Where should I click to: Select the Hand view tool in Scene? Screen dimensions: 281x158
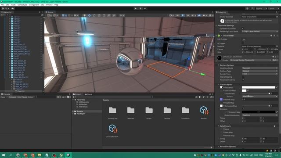85,15
